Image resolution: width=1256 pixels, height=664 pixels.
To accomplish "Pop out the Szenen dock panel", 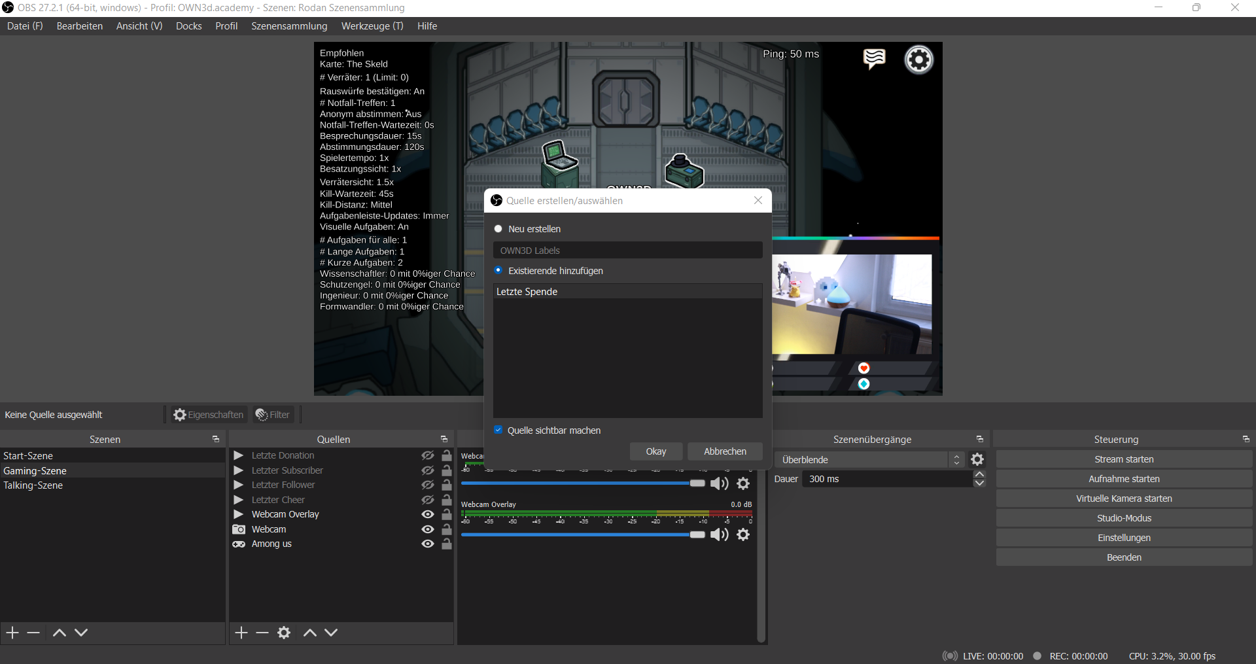I will 216,439.
